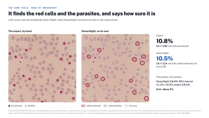Click the footnote citing NIH-NLM-ThinBloodSmearsPf

tap(104, 112)
